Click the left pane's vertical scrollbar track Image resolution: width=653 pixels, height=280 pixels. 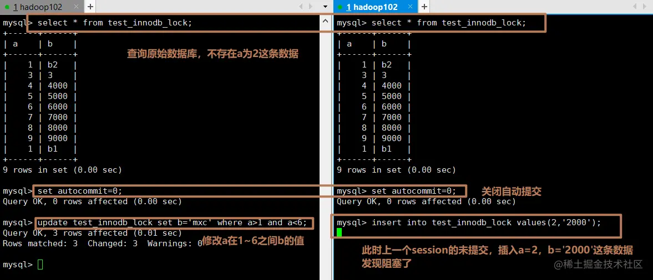(325, 154)
